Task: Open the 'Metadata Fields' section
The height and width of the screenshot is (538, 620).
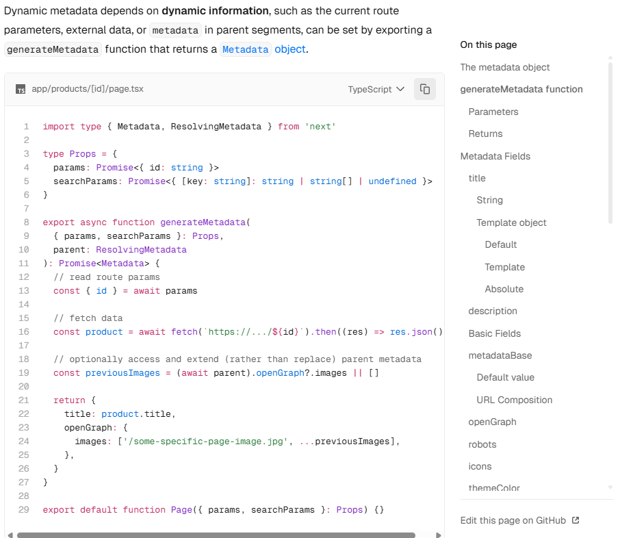Action: coord(495,156)
